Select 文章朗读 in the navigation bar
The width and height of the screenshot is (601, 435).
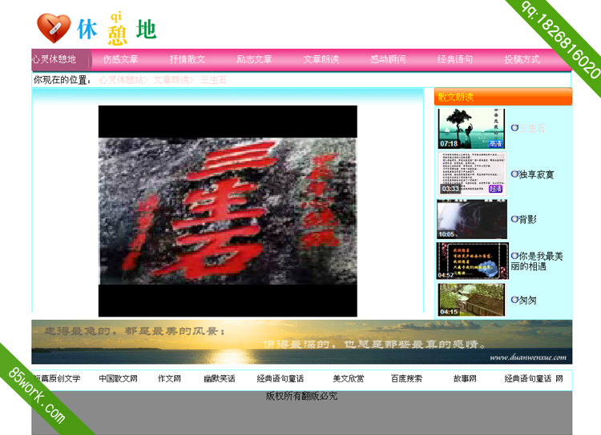321,59
